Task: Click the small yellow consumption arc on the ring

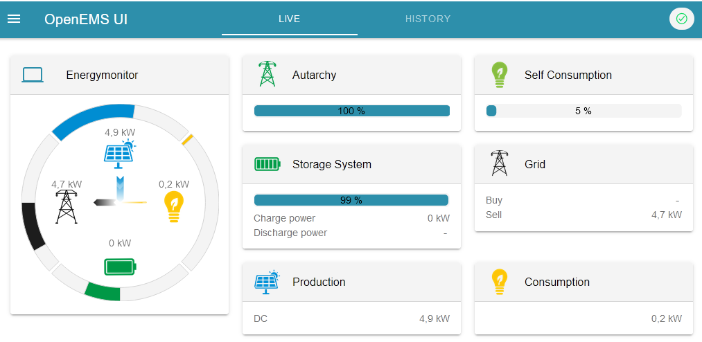Action: (187, 139)
